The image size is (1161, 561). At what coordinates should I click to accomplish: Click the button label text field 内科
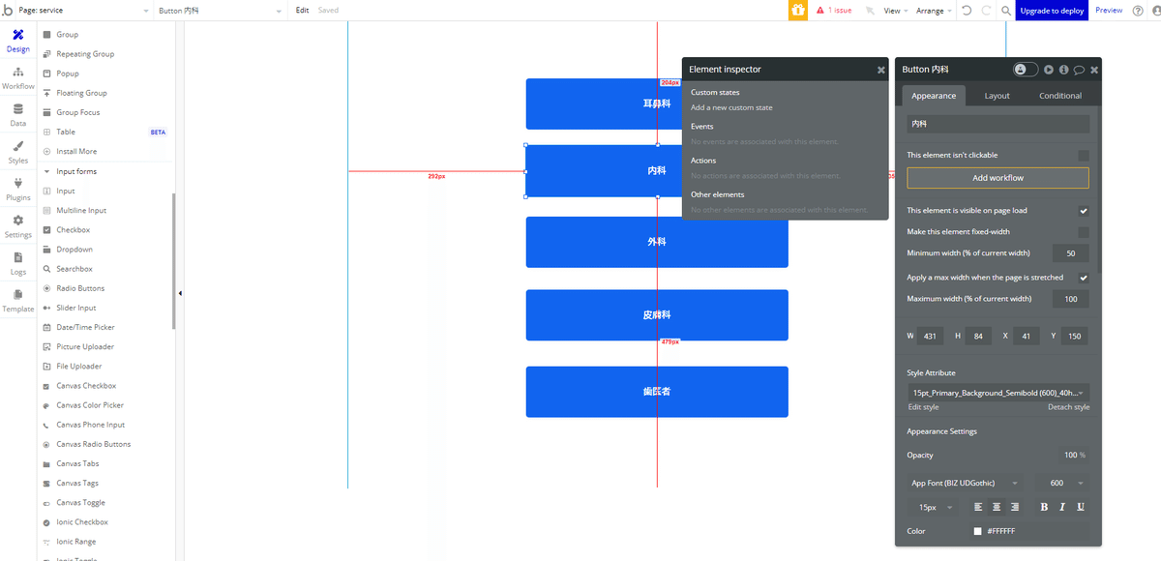click(x=997, y=124)
